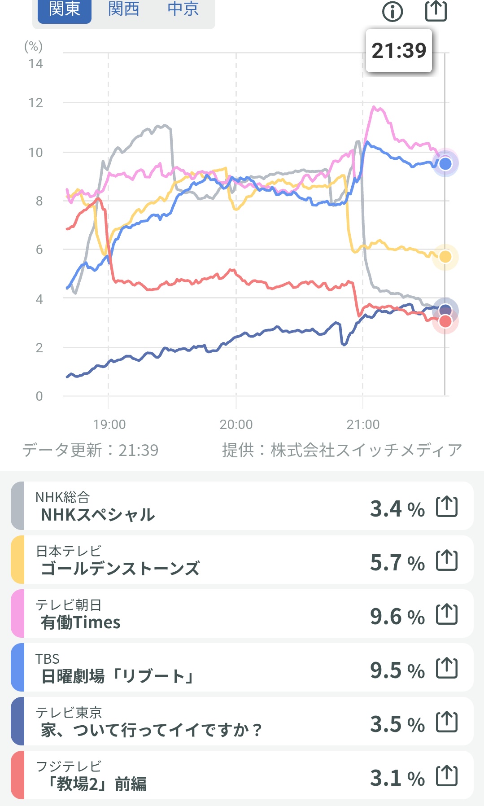This screenshot has width=484, height=806.
Task: Select the 関東 region tab
Action: pos(65,9)
